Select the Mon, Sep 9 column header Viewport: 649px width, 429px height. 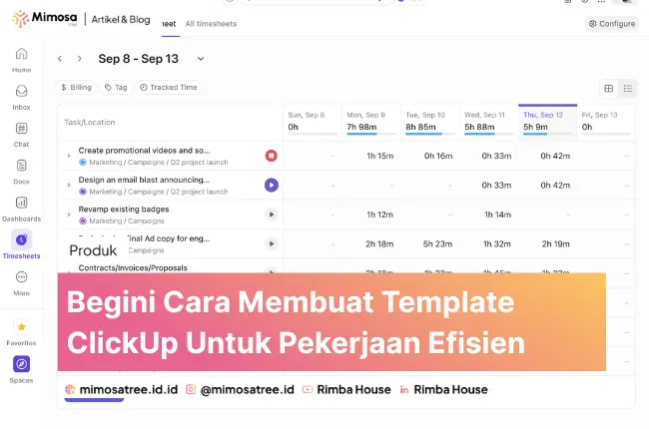(x=371, y=122)
